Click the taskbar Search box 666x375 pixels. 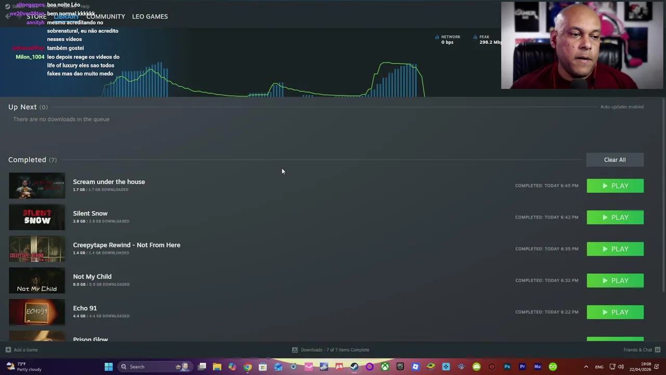(154, 367)
